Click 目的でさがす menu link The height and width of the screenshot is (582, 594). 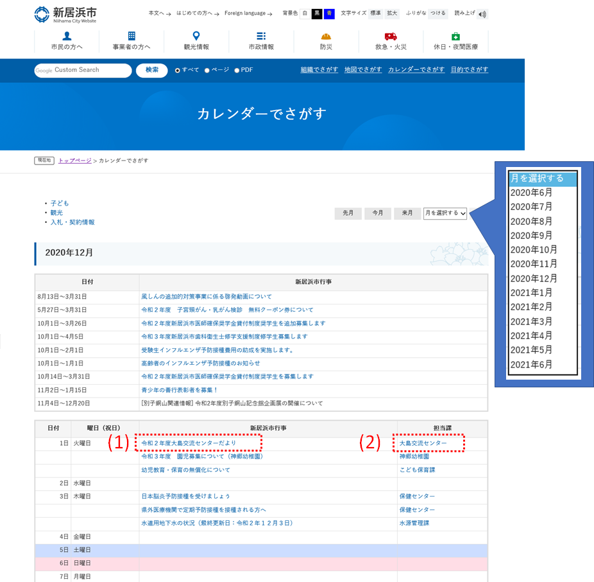(470, 69)
